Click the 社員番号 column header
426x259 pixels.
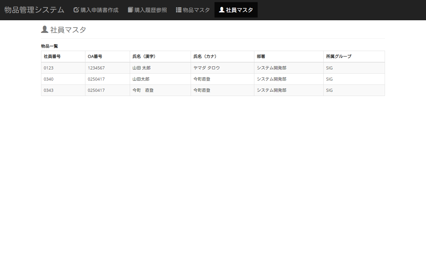(52, 56)
